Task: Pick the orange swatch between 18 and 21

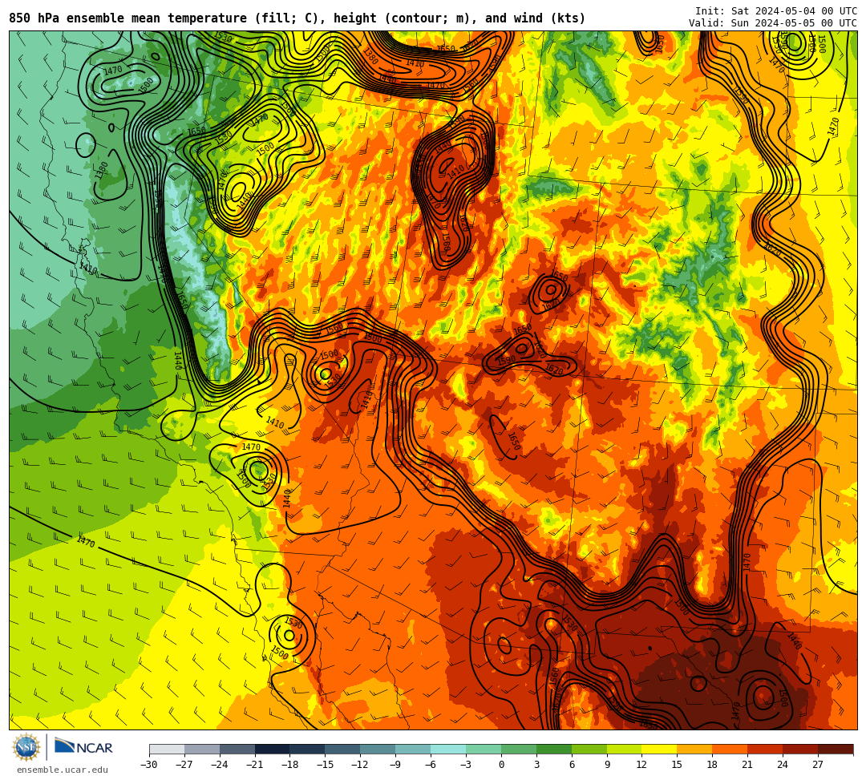Action: coord(730,749)
